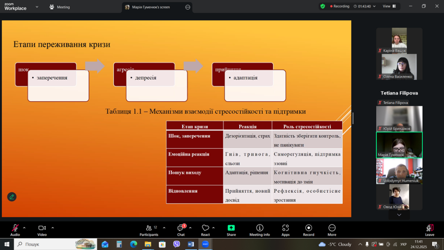Open screen share options ellipsis menu

pos(187,7)
